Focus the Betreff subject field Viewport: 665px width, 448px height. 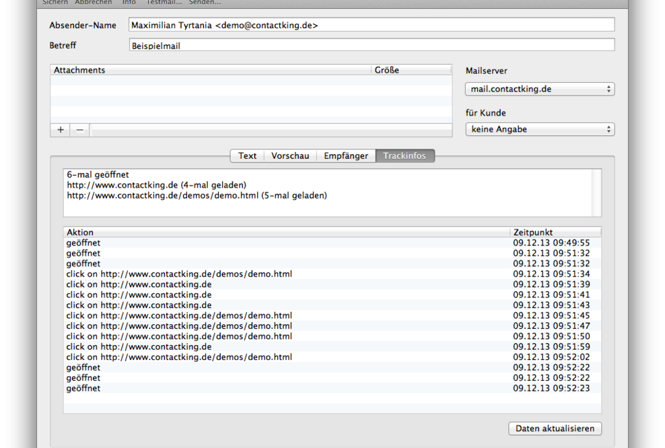pos(372,45)
